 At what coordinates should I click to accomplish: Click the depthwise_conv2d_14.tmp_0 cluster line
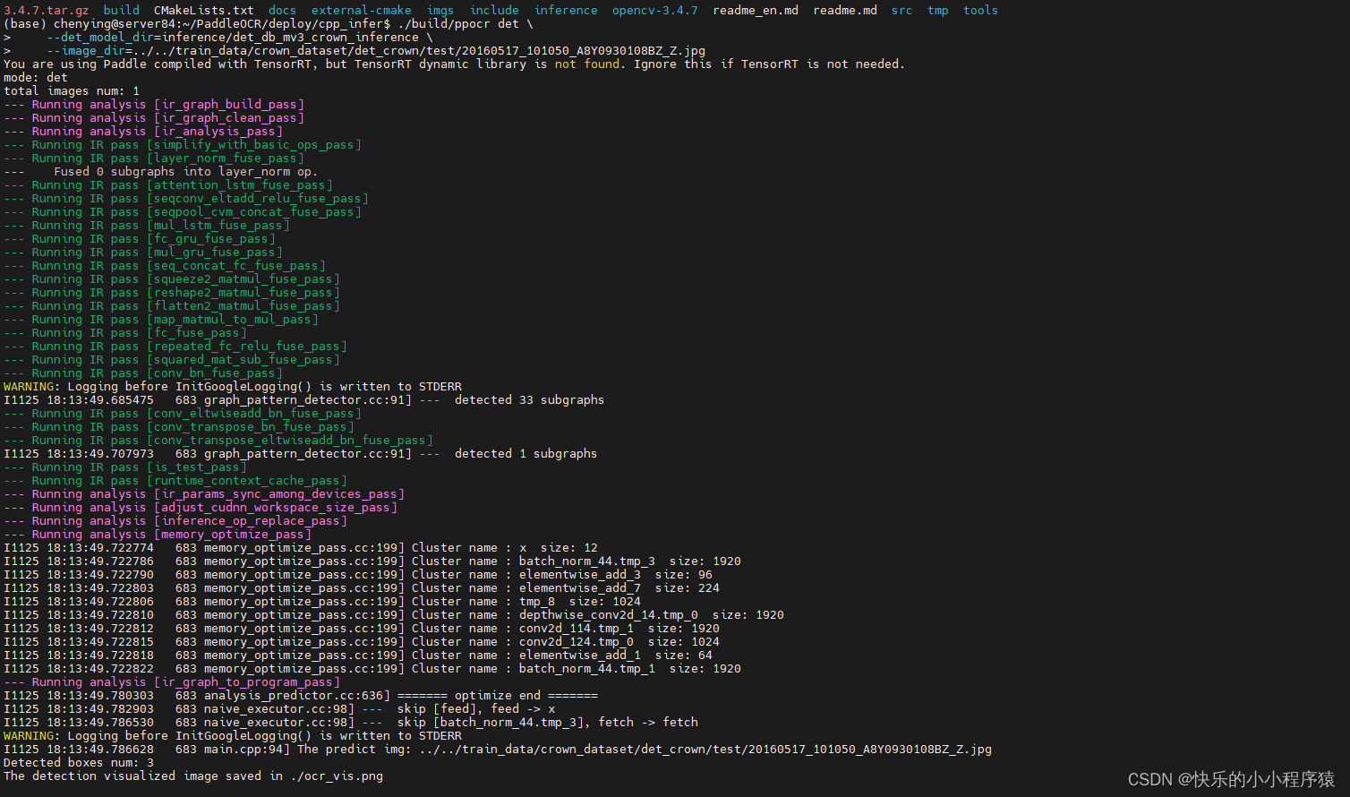[394, 615]
